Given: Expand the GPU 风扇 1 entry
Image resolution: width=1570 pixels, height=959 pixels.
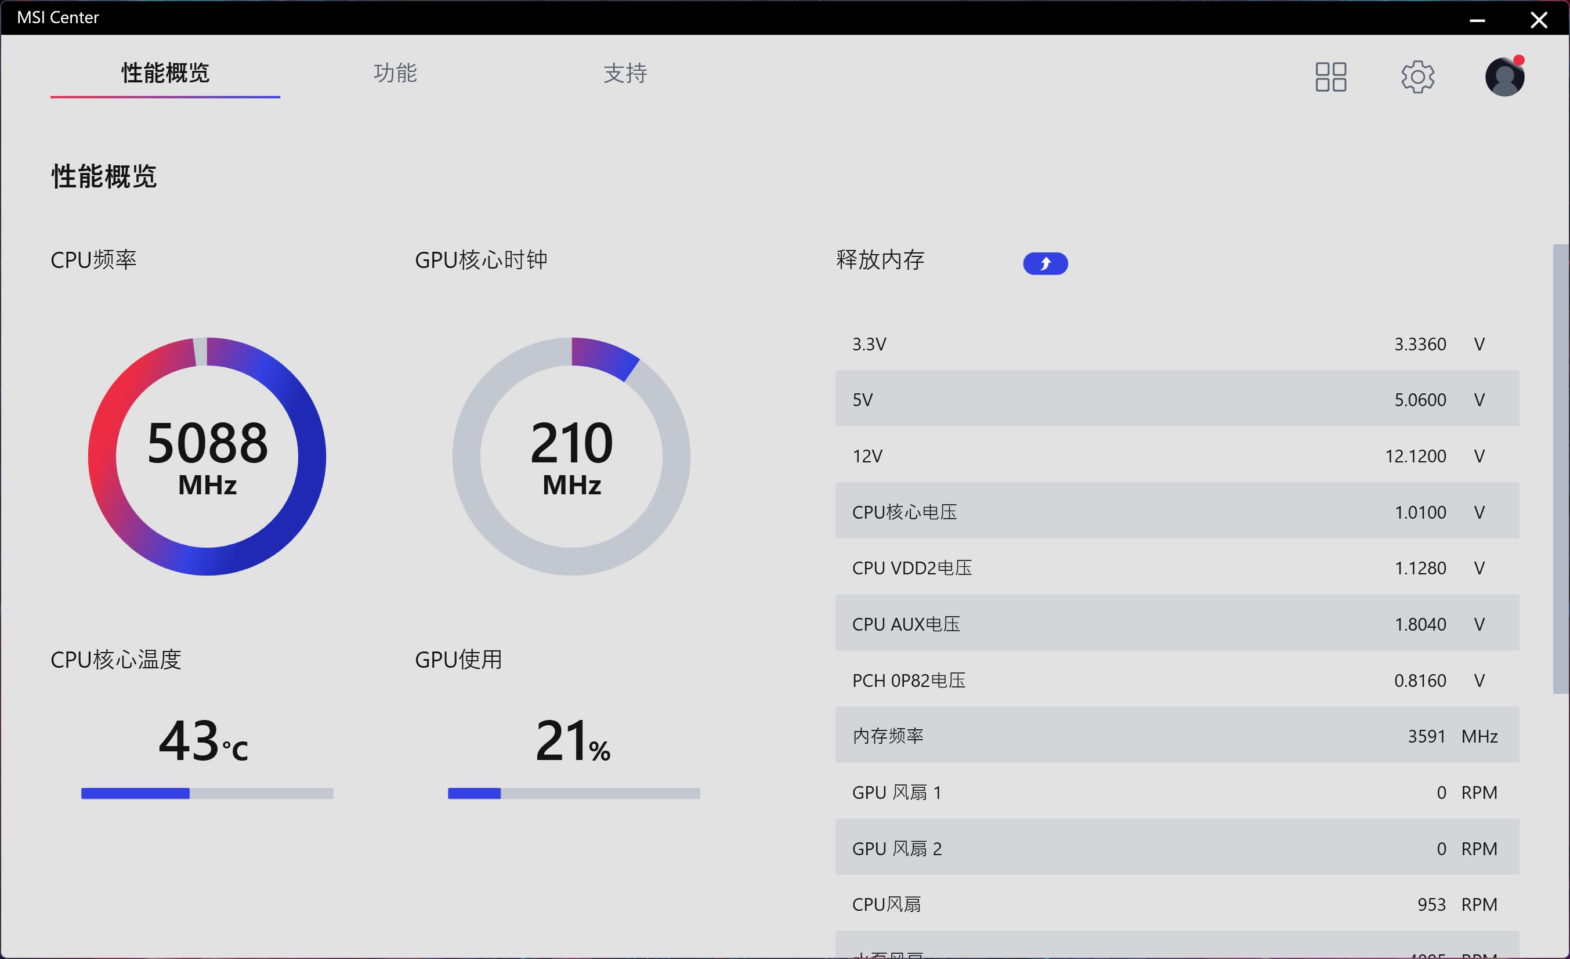Looking at the screenshot, I should (1175, 791).
